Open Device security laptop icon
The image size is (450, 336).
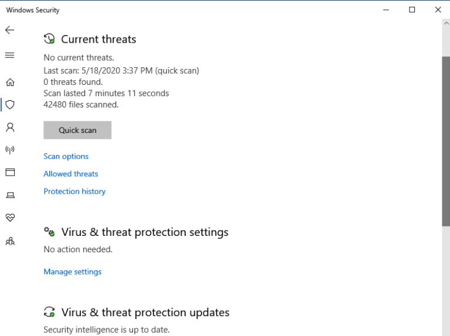[x=9, y=195]
